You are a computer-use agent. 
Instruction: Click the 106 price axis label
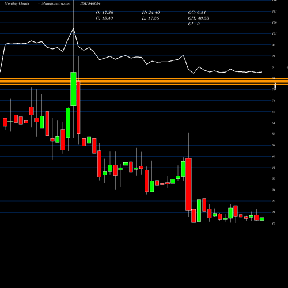(274, 22)
